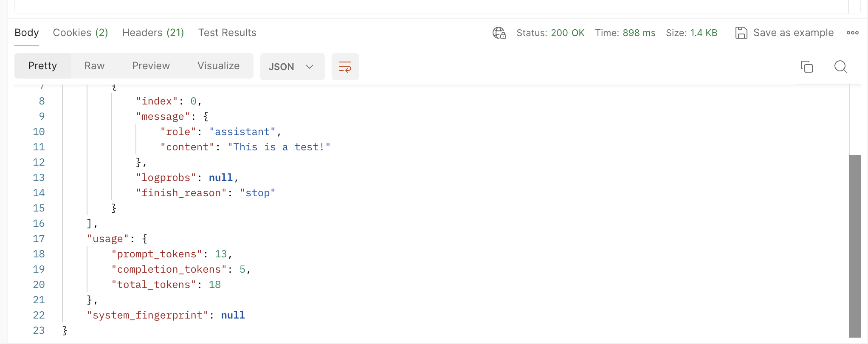Click the Time 898 ms value
The image size is (868, 344).
(x=639, y=33)
